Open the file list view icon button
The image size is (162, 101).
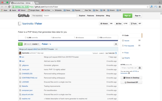[116, 44]
